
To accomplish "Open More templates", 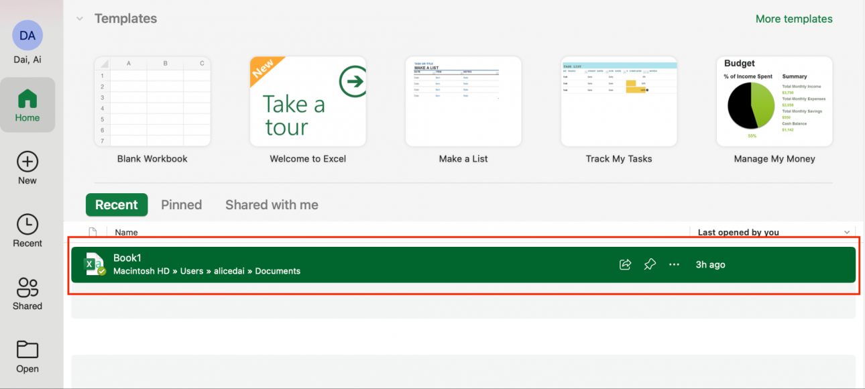I will pyautogui.click(x=793, y=19).
